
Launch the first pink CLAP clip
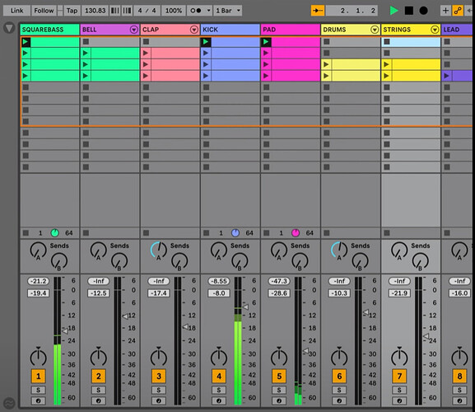(x=146, y=53)
